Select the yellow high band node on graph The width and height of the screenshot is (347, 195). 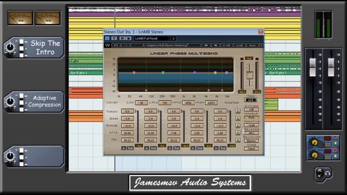coord(215,73)
